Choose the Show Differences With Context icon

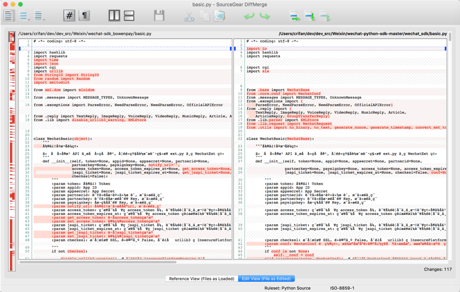pos(39,16)
